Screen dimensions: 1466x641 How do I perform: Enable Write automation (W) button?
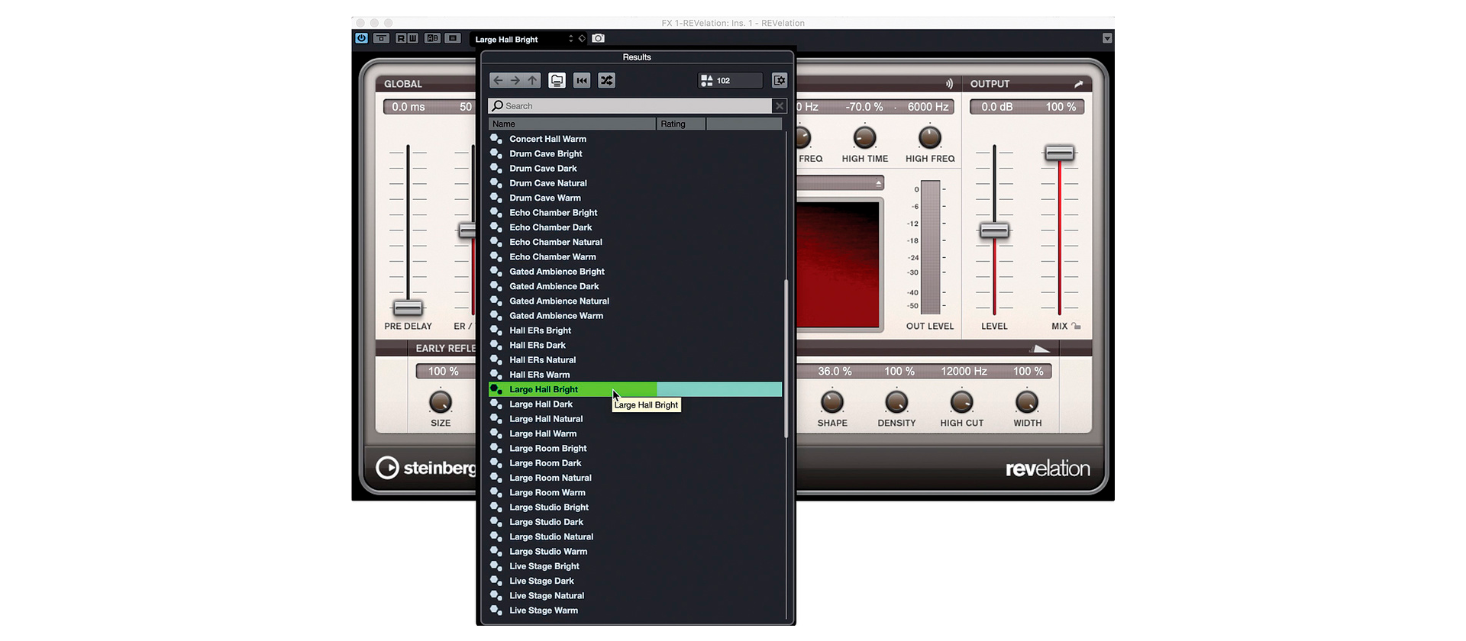pyautogui.click(x=412, y=38)
